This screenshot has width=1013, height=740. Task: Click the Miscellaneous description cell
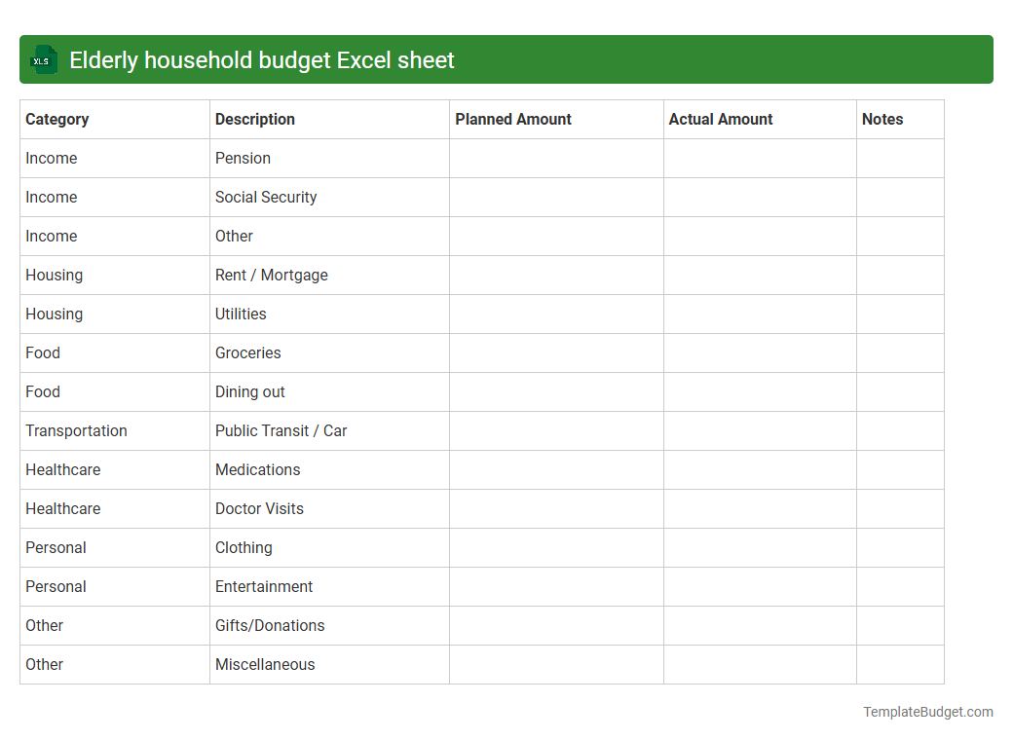(264, 664)
